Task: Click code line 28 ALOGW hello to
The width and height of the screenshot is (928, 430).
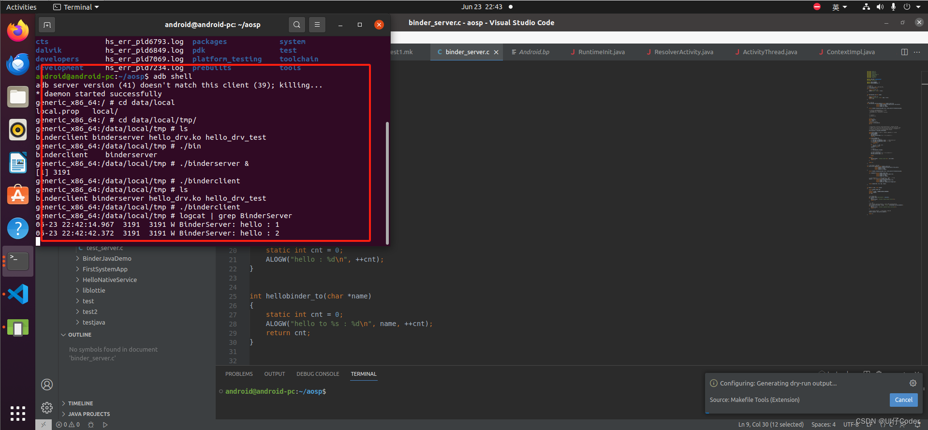Action: (349, 324)
